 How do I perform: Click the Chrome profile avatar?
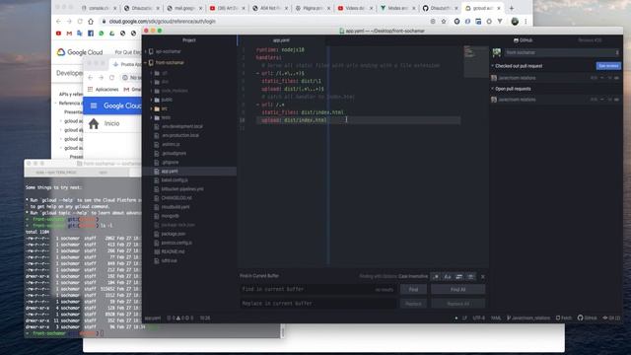pos(515,22)
